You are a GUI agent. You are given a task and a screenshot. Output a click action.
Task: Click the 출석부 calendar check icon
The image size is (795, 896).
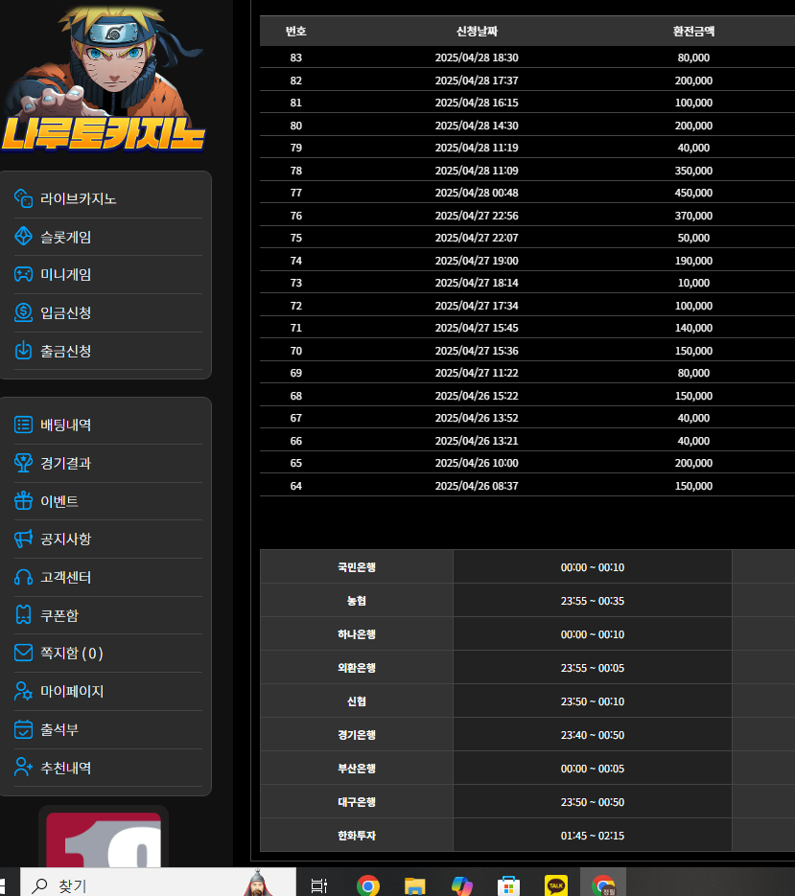pyautogui.click(x=24, y=729)
